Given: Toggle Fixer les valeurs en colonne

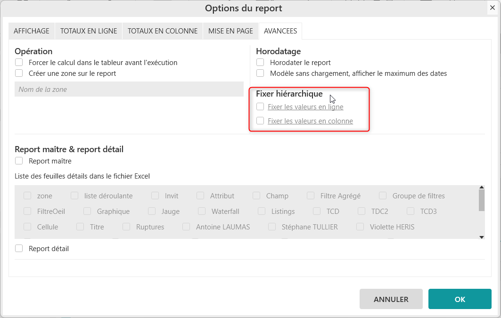Looking at the screenshot, I should (260, 121).
